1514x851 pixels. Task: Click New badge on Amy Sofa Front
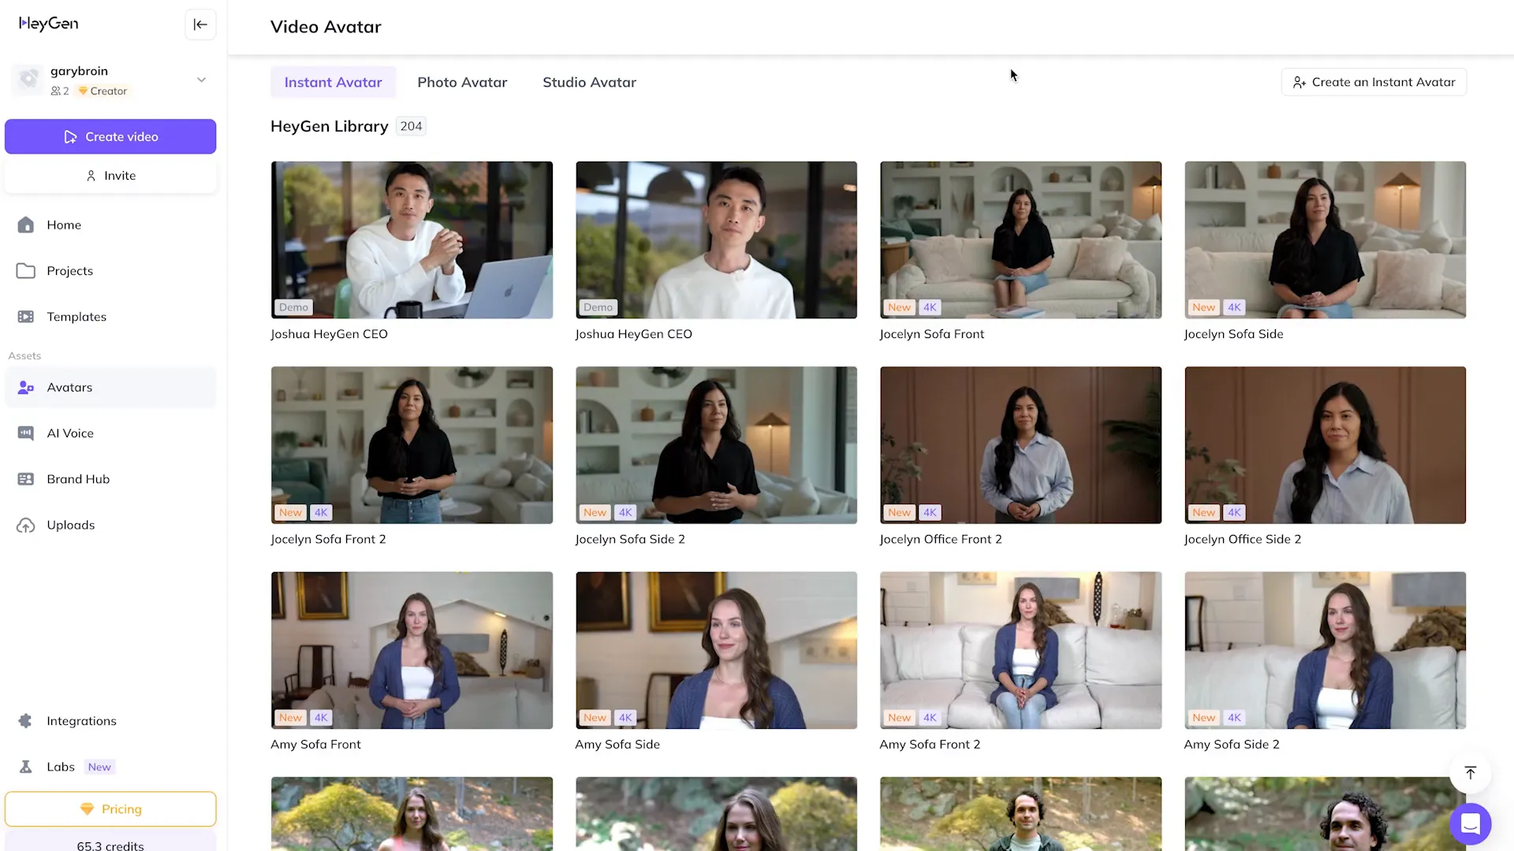point(290,718)
